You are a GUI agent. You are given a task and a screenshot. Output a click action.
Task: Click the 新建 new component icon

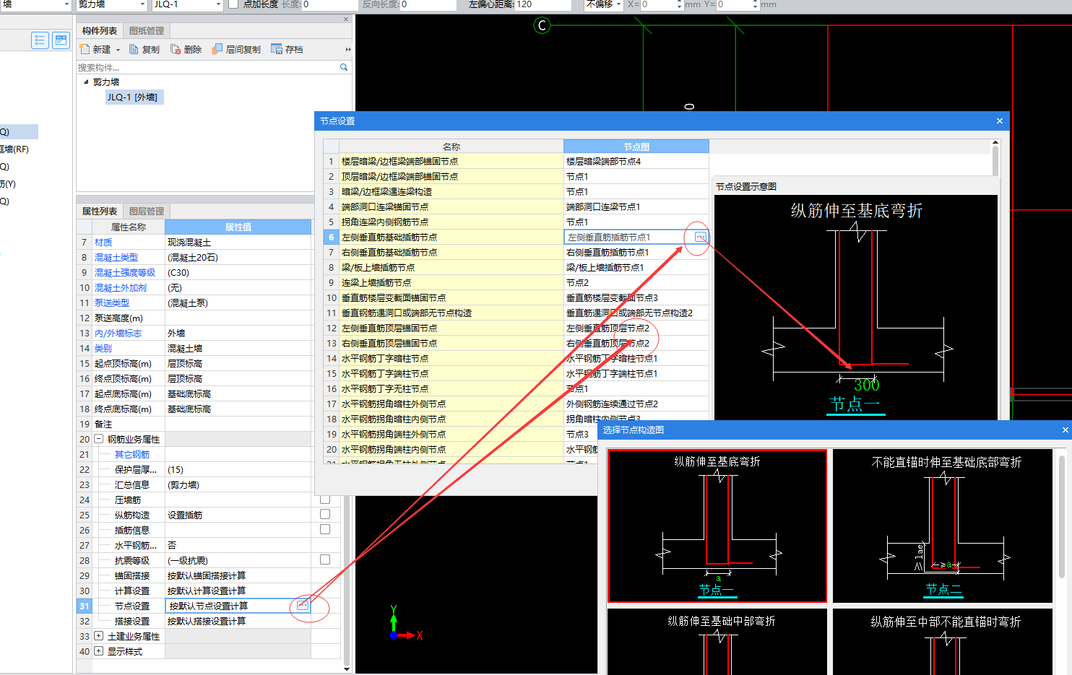click(x=85, y=49)
